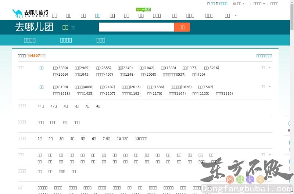Click the search text box in header
This screenshot has width=294, height=194.
[136, 27]
